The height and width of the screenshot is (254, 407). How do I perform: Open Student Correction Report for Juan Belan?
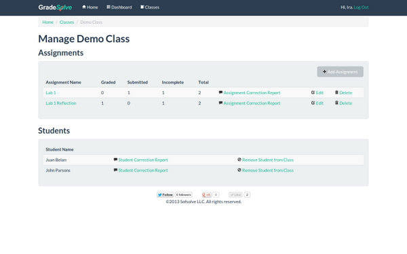tap(143, 160)
